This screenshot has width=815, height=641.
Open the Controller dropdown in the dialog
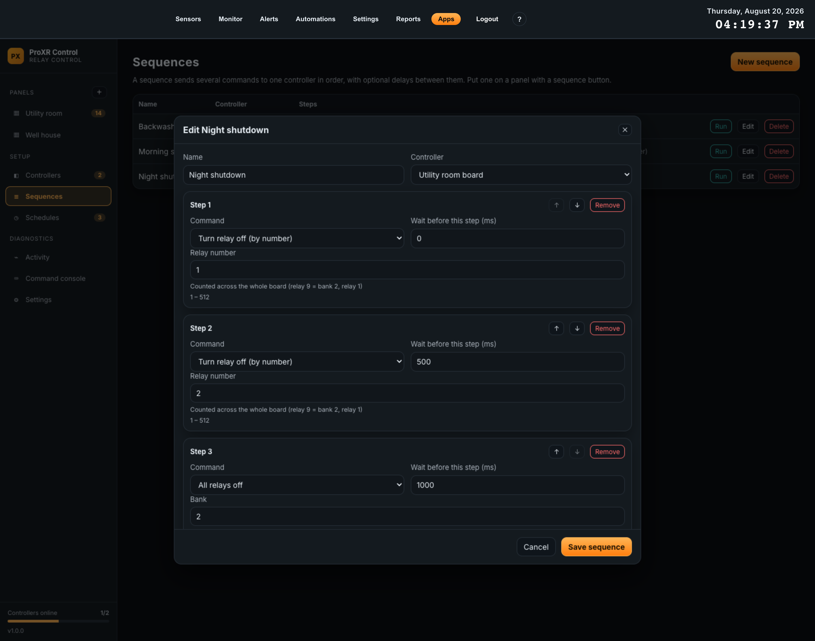pos(521,175)
